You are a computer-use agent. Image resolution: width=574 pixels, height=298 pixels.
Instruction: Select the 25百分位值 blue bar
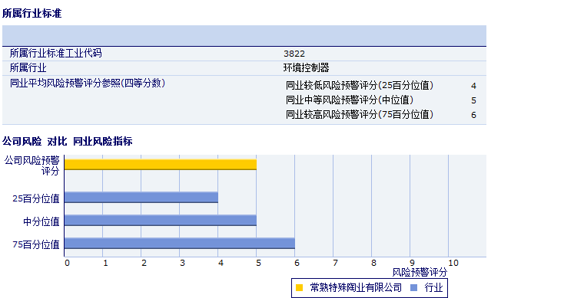click(x=141, y=198)
